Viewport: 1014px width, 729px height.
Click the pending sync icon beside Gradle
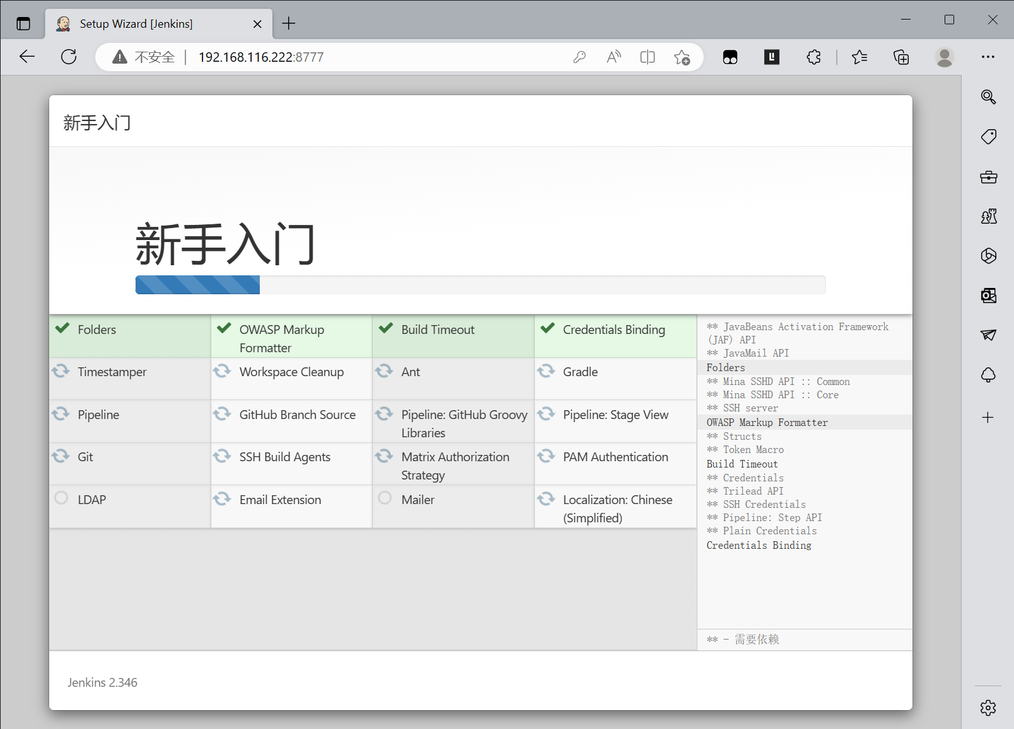coord(546,370)
